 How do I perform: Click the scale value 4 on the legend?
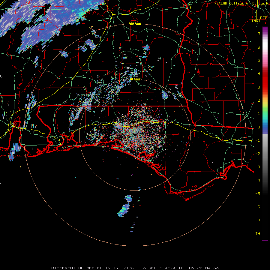259,74
